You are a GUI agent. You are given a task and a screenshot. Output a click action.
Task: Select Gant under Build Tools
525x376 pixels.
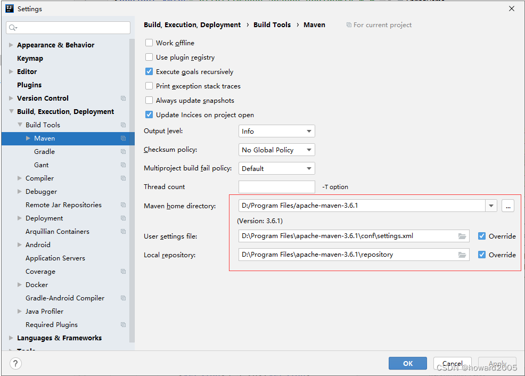(41, 165)
